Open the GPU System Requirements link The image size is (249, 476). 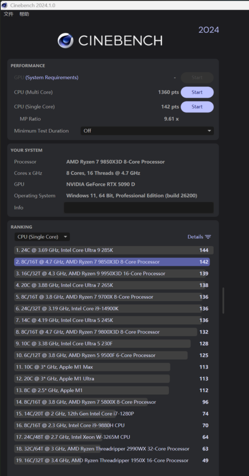(52, 77)
